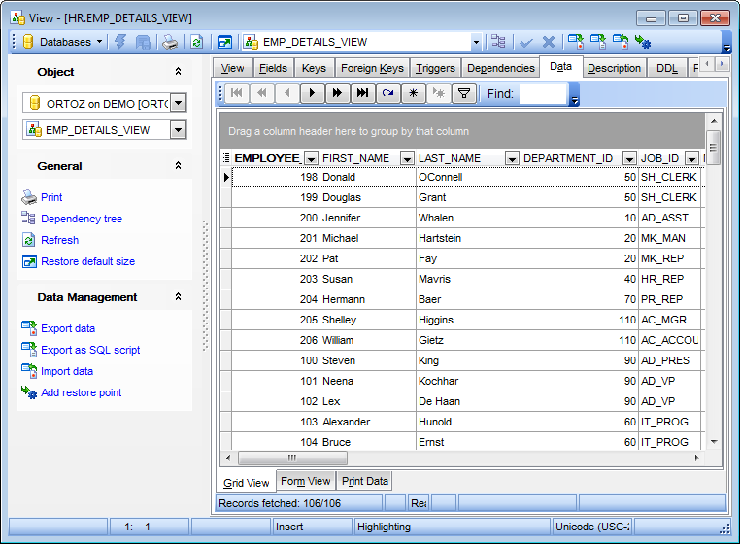The width and height of the screenshot is (740, 544).
Task: Click the Export as SQL script link
Action: click(x=90, y=350)
